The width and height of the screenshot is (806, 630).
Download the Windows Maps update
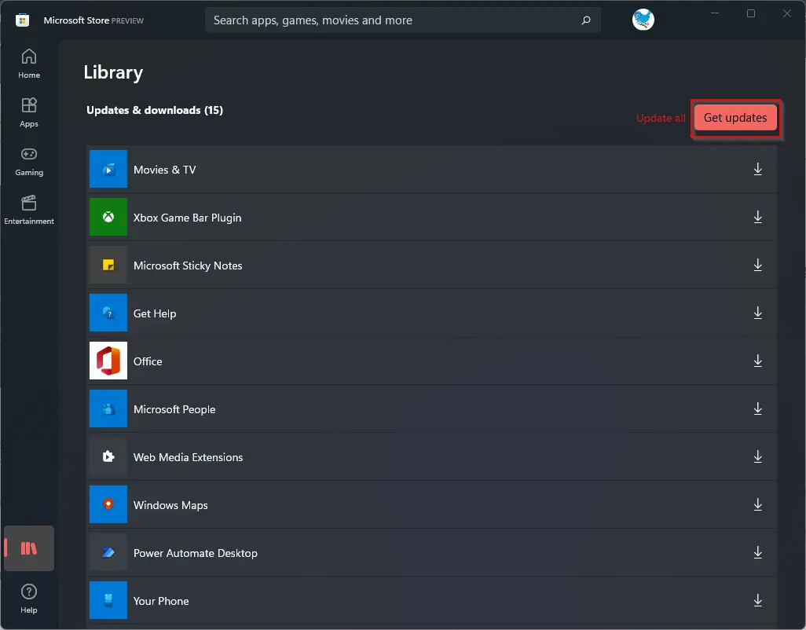point(757,504)
